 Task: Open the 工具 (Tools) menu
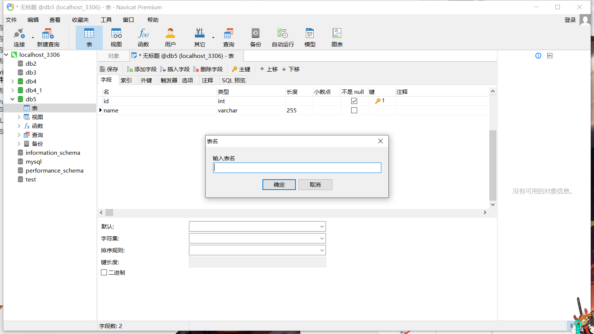(106, 20)
